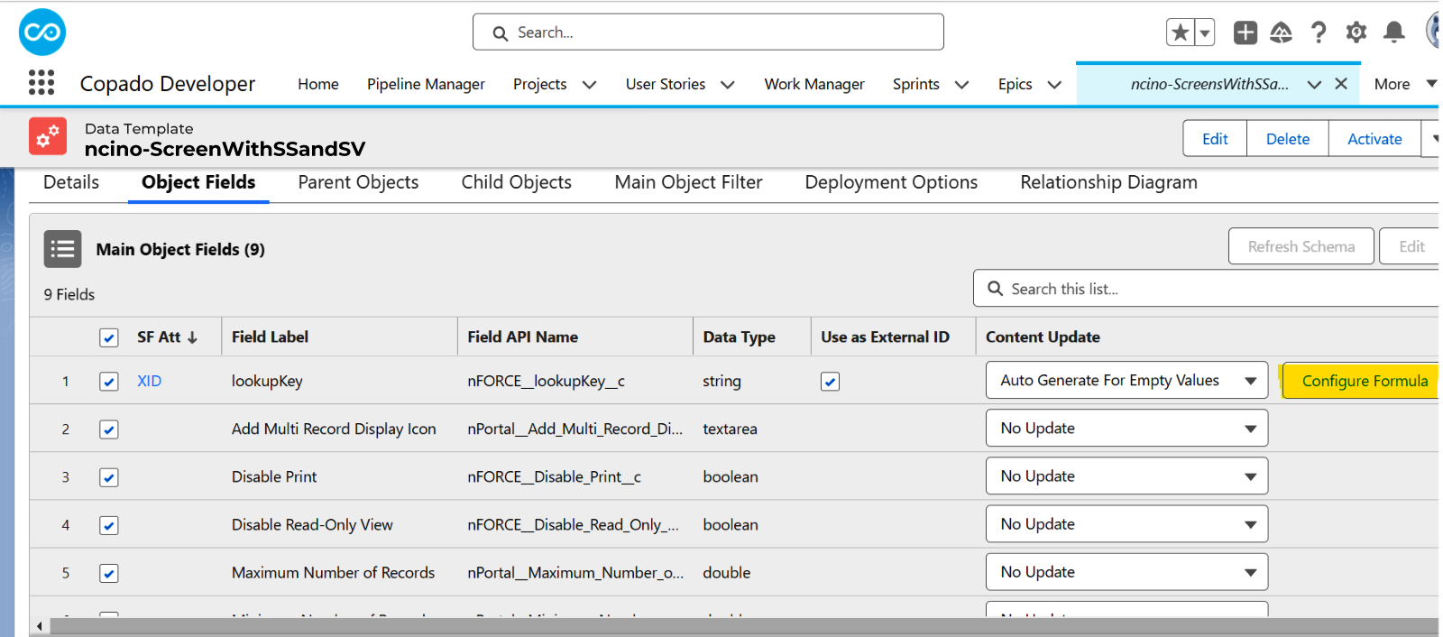Uncheck the Disable Read-Only View row checkbox

pyautogui.click(x=109, y=525)
